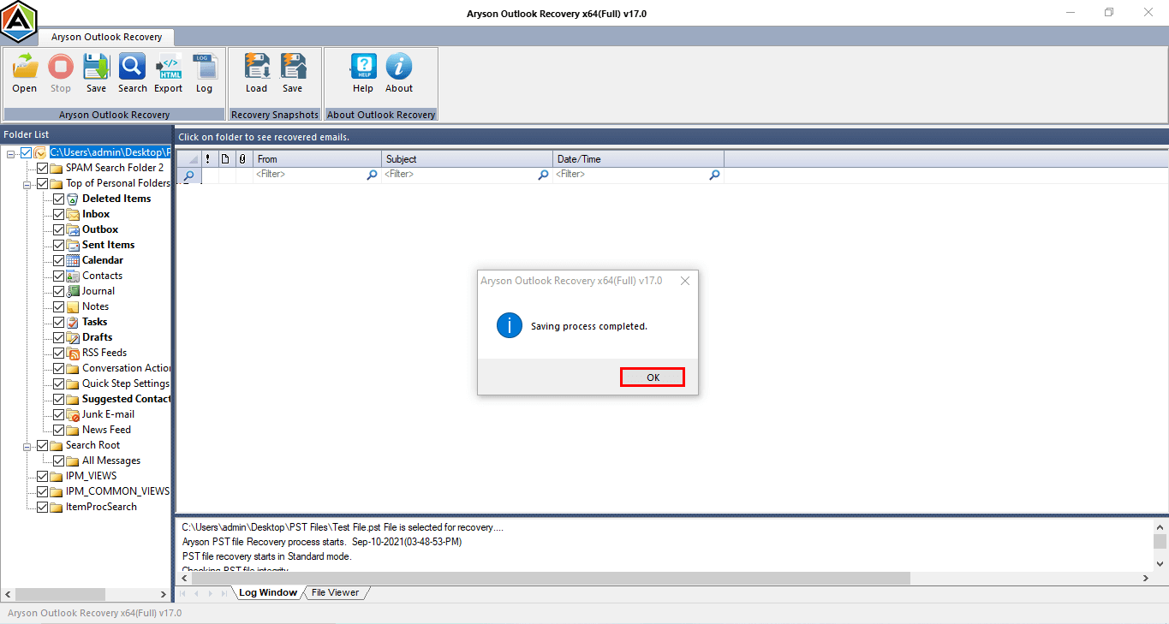The image size is (1169, 624).
Task: Sort emails by the From column
Action: pyautogui.click(x=318, y=159)
